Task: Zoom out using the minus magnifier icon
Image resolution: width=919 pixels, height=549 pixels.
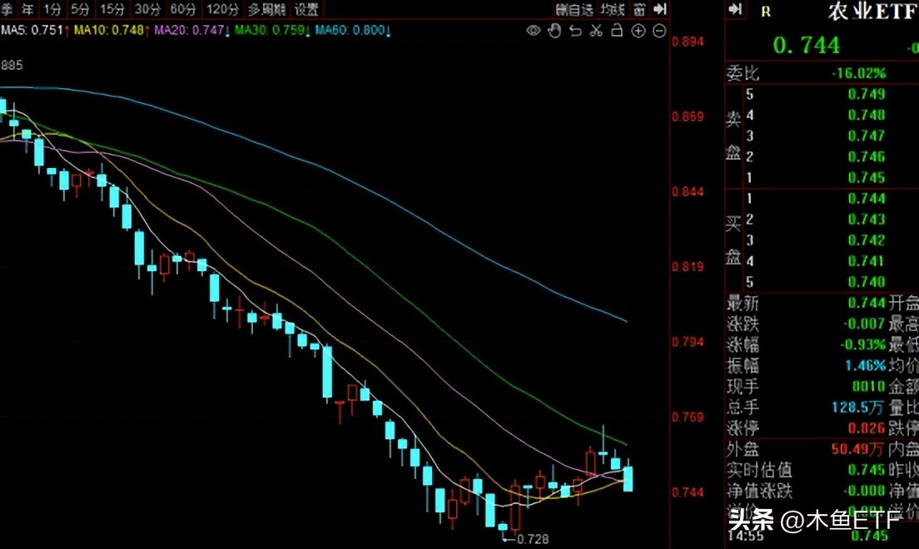Action: 658,31
